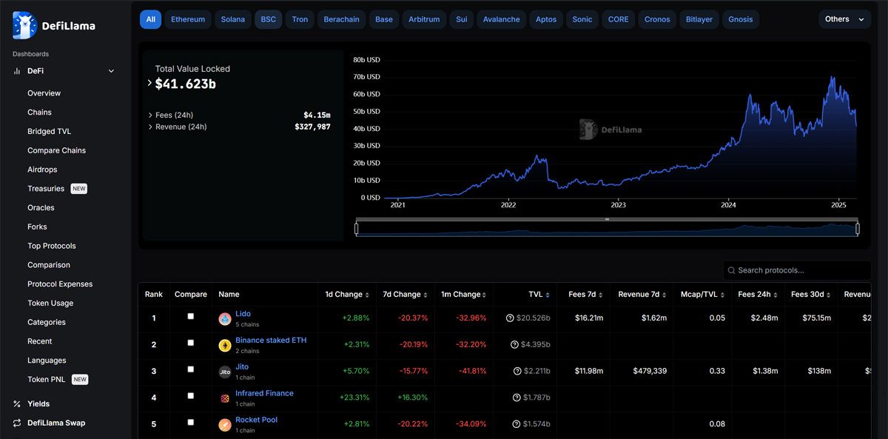The height and width of the screenshot is (439, 888).
Task: Open the Overview page in sidebar
Action: (x=44, y=93)
